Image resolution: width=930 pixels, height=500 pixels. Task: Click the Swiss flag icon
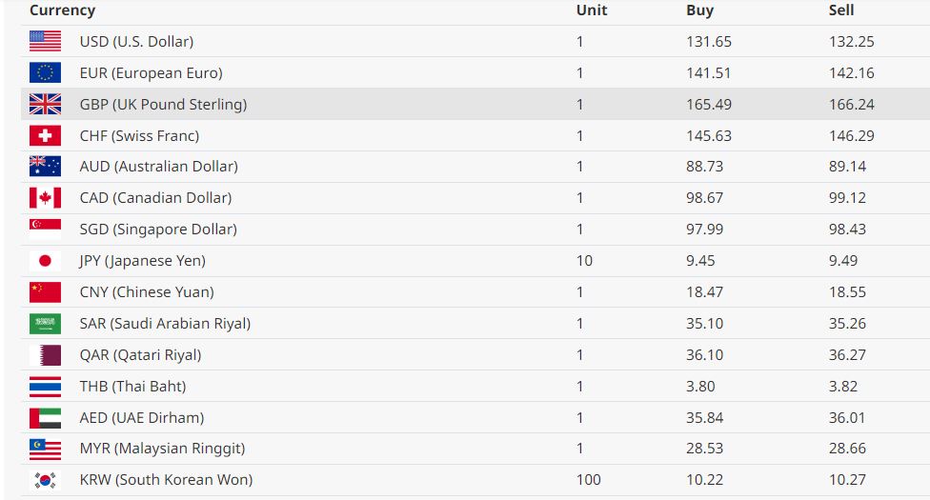45,135
